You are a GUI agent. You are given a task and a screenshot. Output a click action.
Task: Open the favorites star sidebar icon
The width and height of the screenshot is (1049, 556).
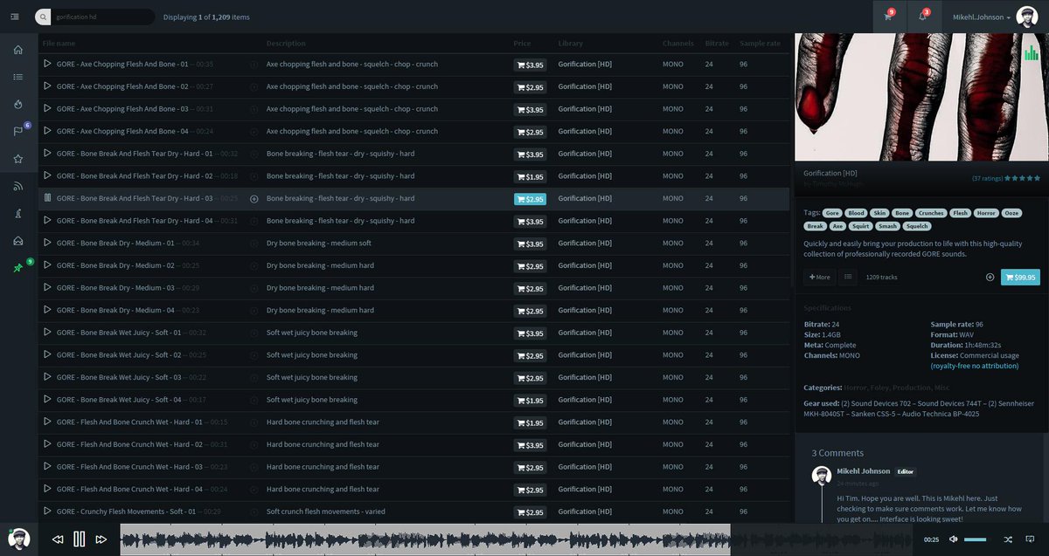point(17,159)
